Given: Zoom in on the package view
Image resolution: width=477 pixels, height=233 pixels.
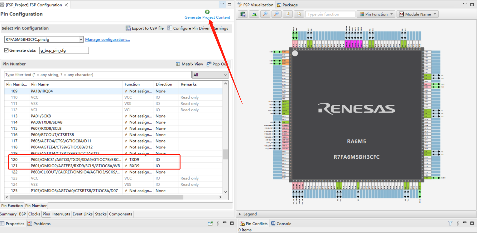Looking at the screenshot, I should [x=276, y=14].
